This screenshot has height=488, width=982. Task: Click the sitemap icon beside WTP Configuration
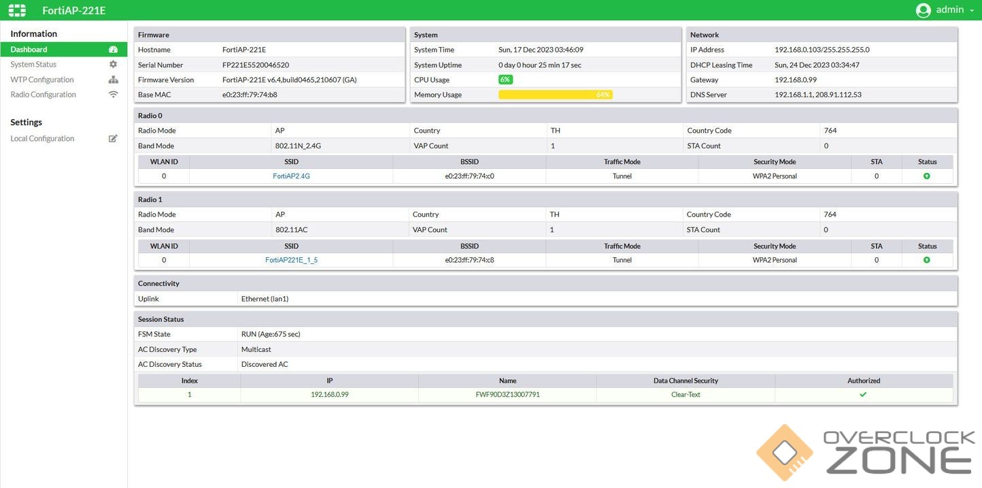[113, 80]
